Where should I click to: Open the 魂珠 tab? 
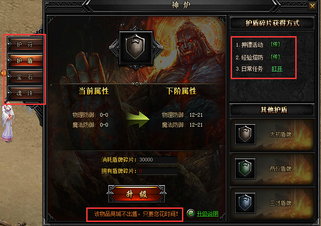(x=25, y=93)
